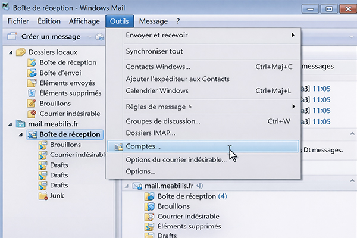The width and height of the screenshot is (357, 238).
Task: Click Junk folder icon
Action: click(43, 196)
